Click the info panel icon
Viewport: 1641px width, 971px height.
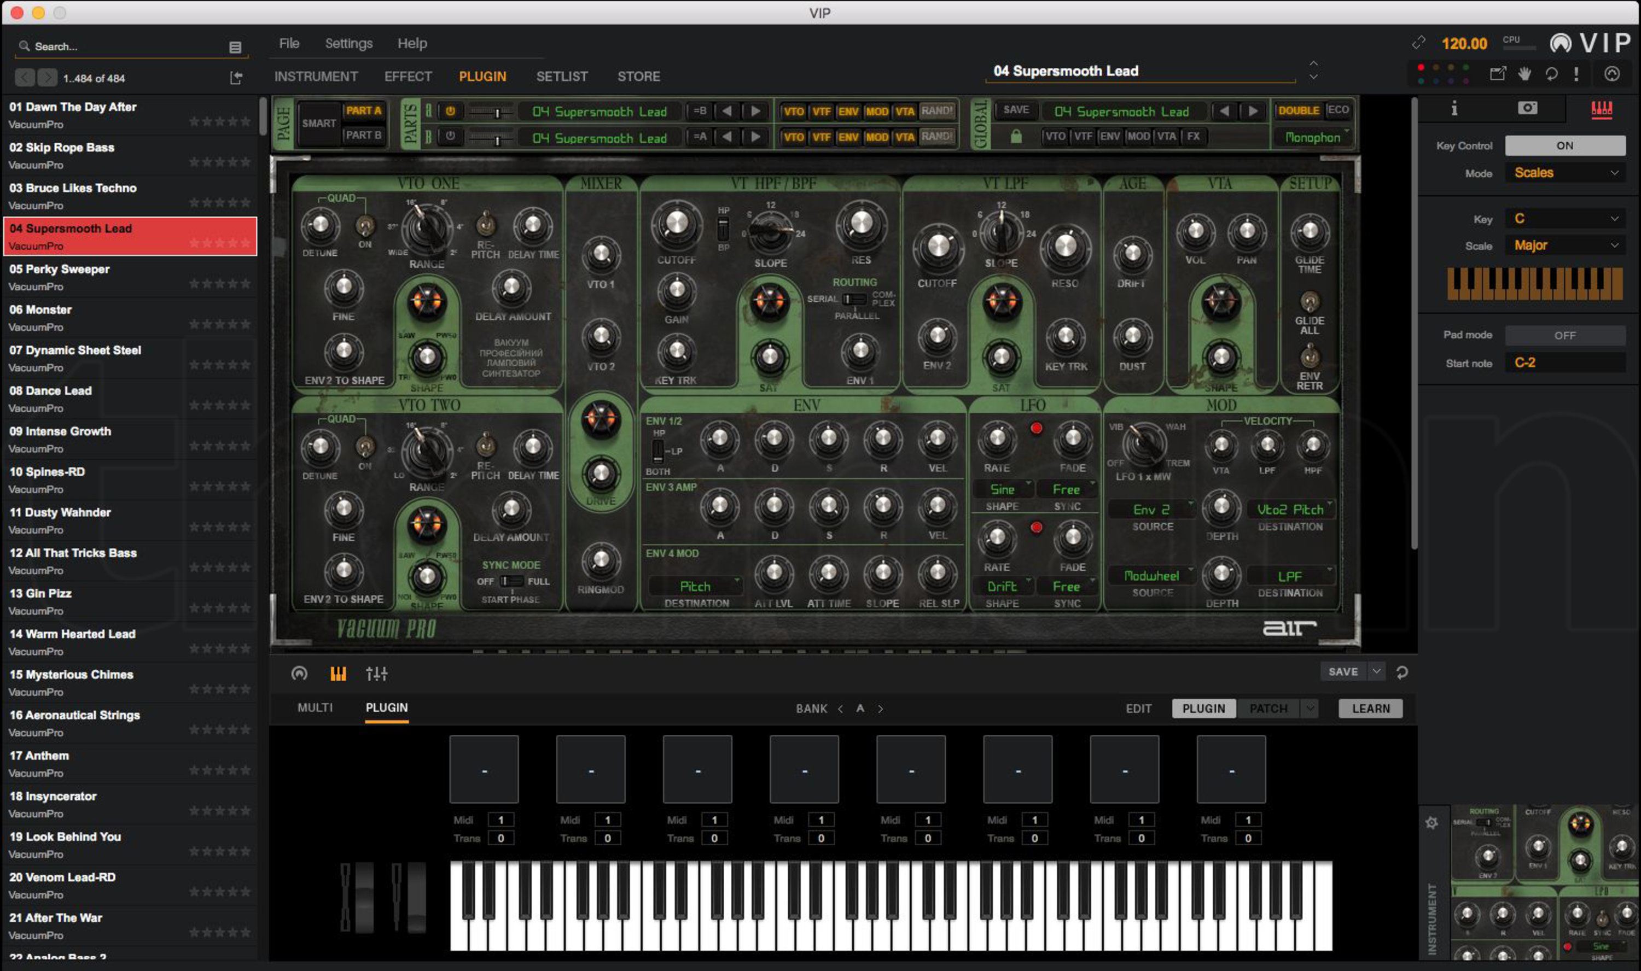(1454, 108)
